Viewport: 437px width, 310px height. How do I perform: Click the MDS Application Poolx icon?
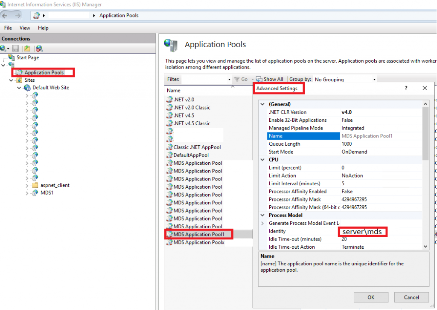169,242
